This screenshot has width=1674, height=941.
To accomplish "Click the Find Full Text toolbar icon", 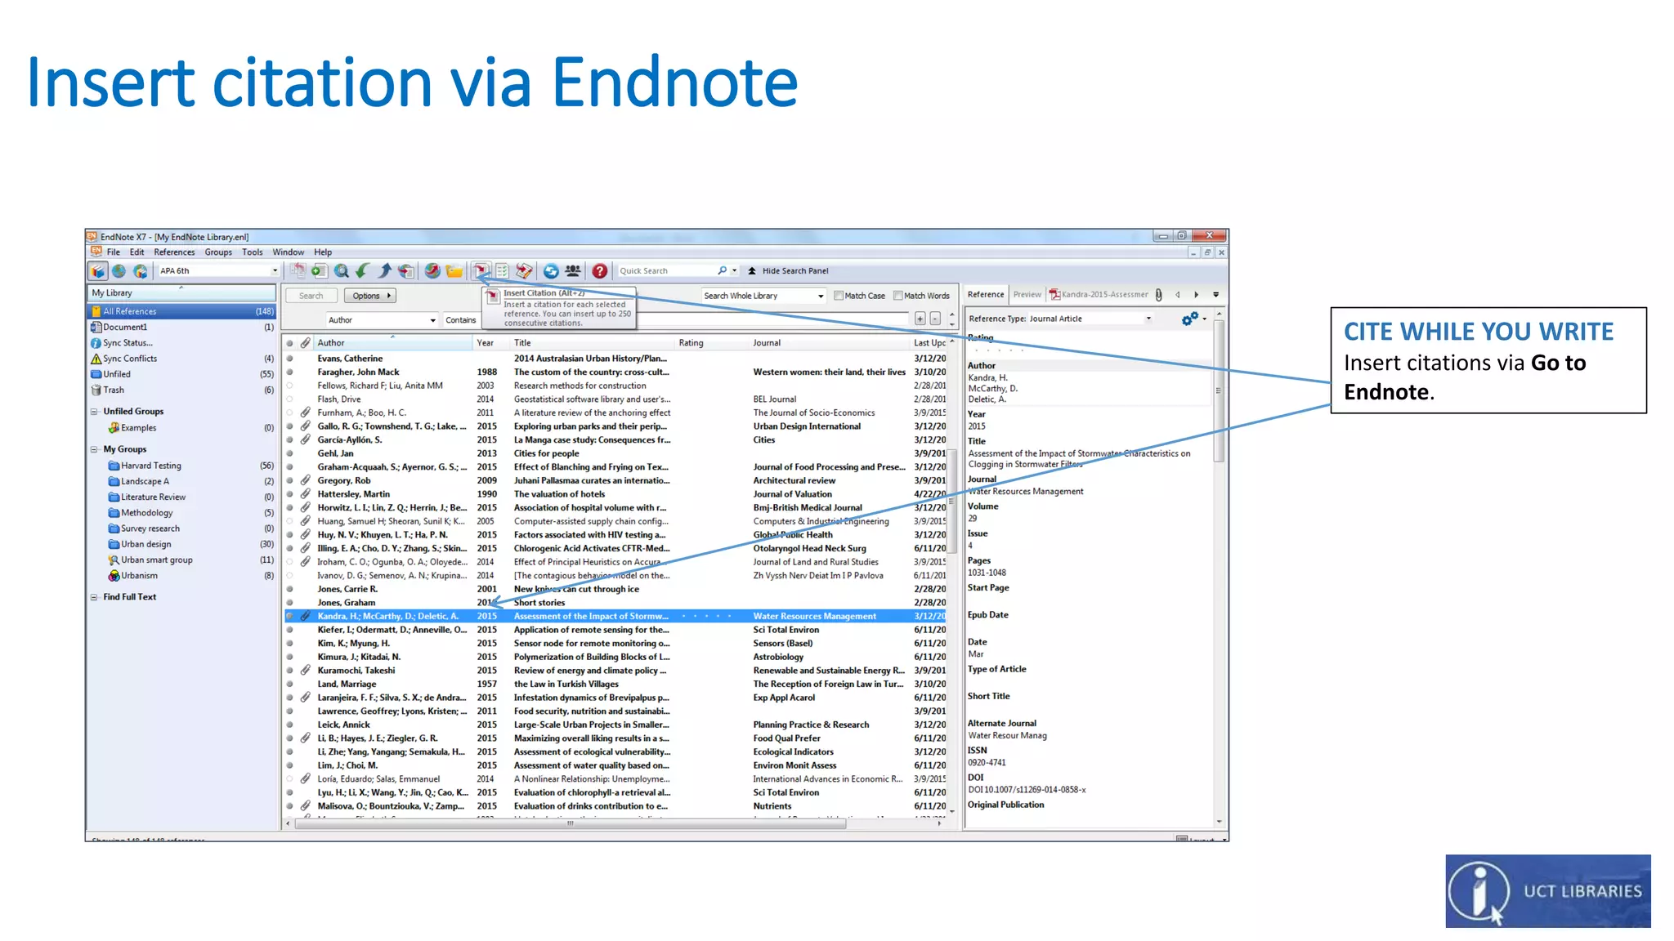I will pos(406,271).
